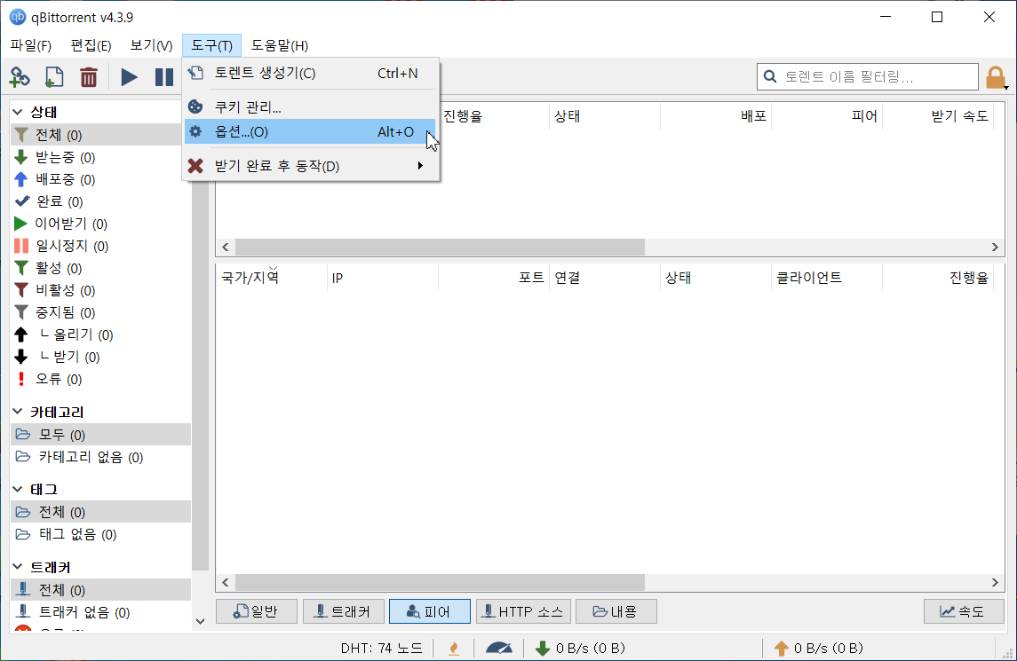Click the torrent name filter field

click(x=868, y=77)
